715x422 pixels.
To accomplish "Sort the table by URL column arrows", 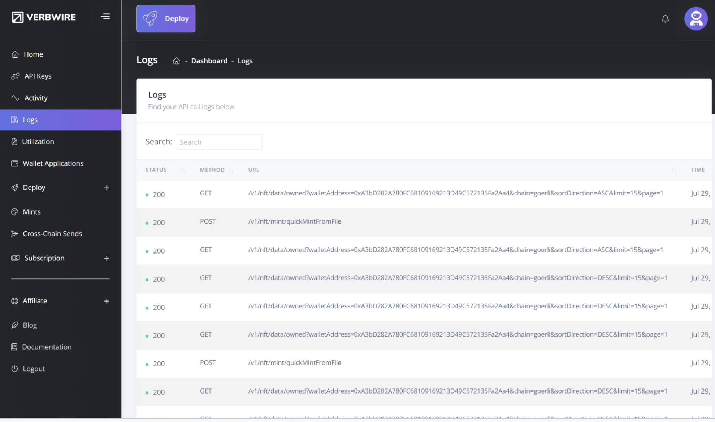I will (x=673, y=170).
